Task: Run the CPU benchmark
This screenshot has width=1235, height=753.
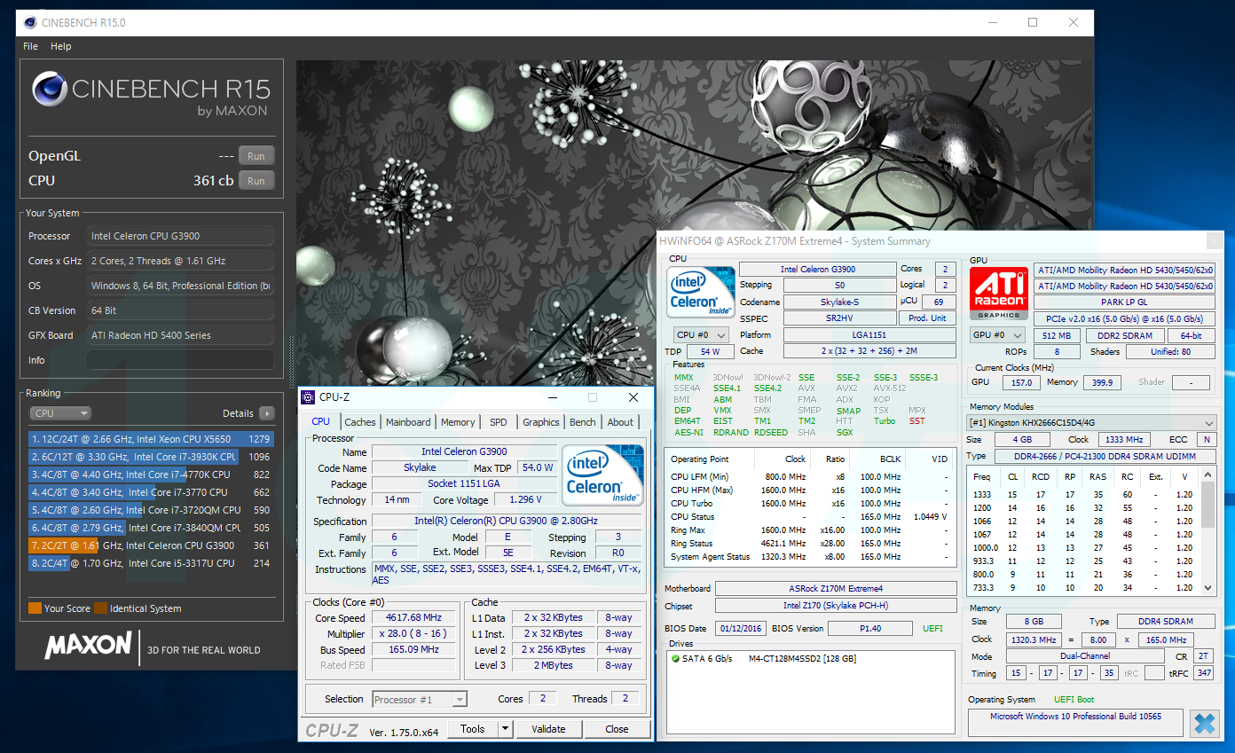Action: point(256,180)
